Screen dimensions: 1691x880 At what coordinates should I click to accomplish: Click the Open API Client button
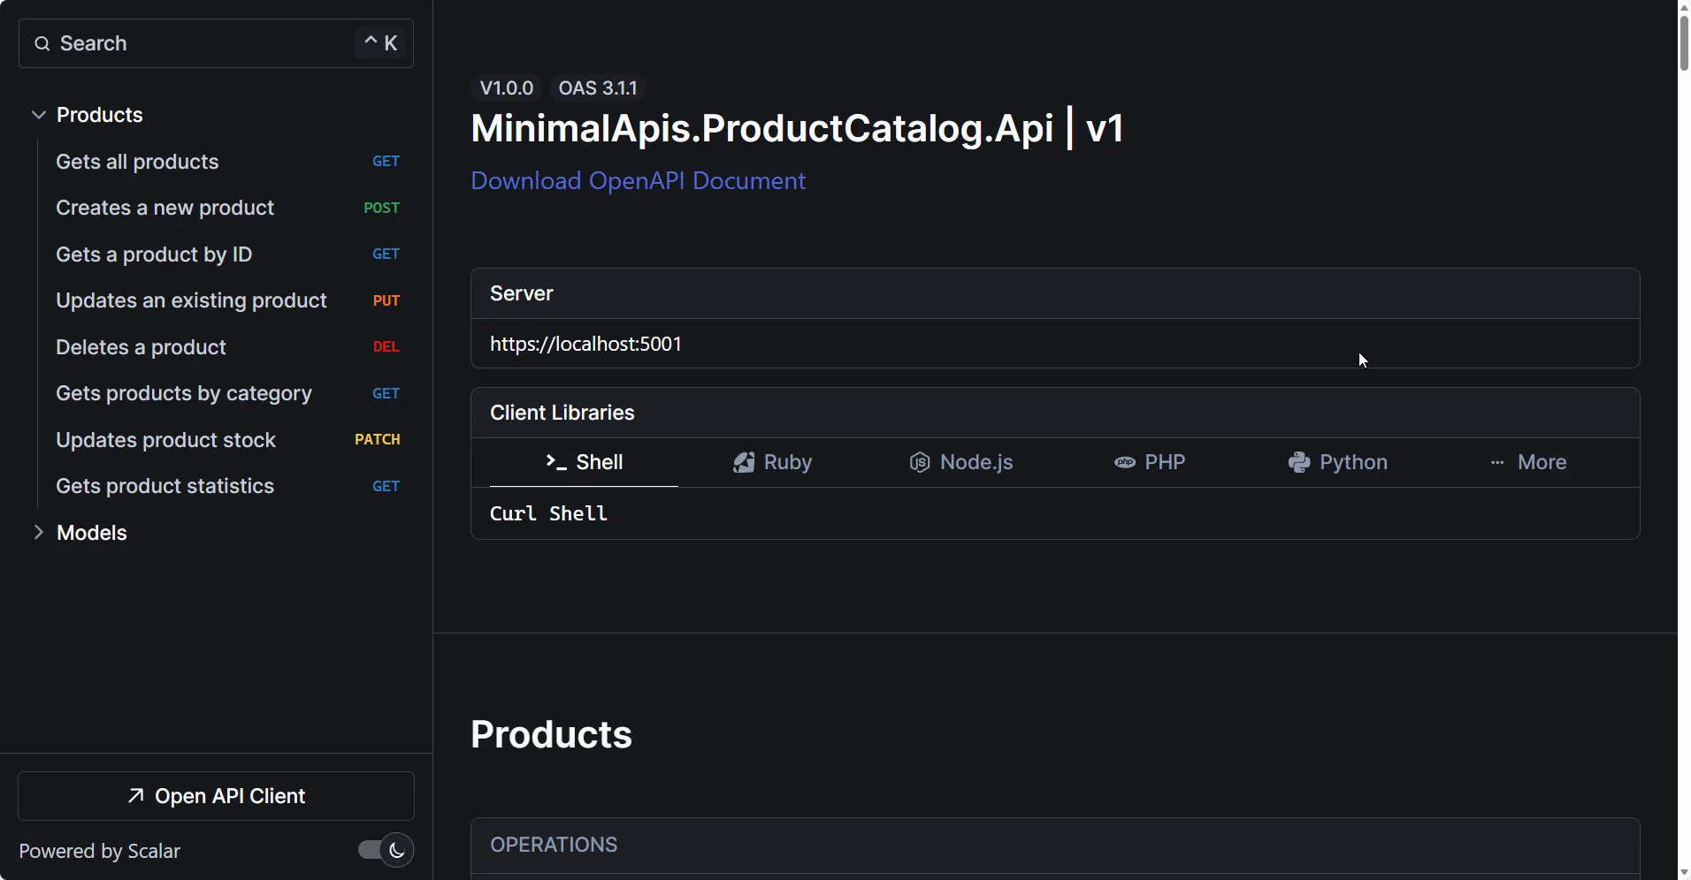[215, 795]
